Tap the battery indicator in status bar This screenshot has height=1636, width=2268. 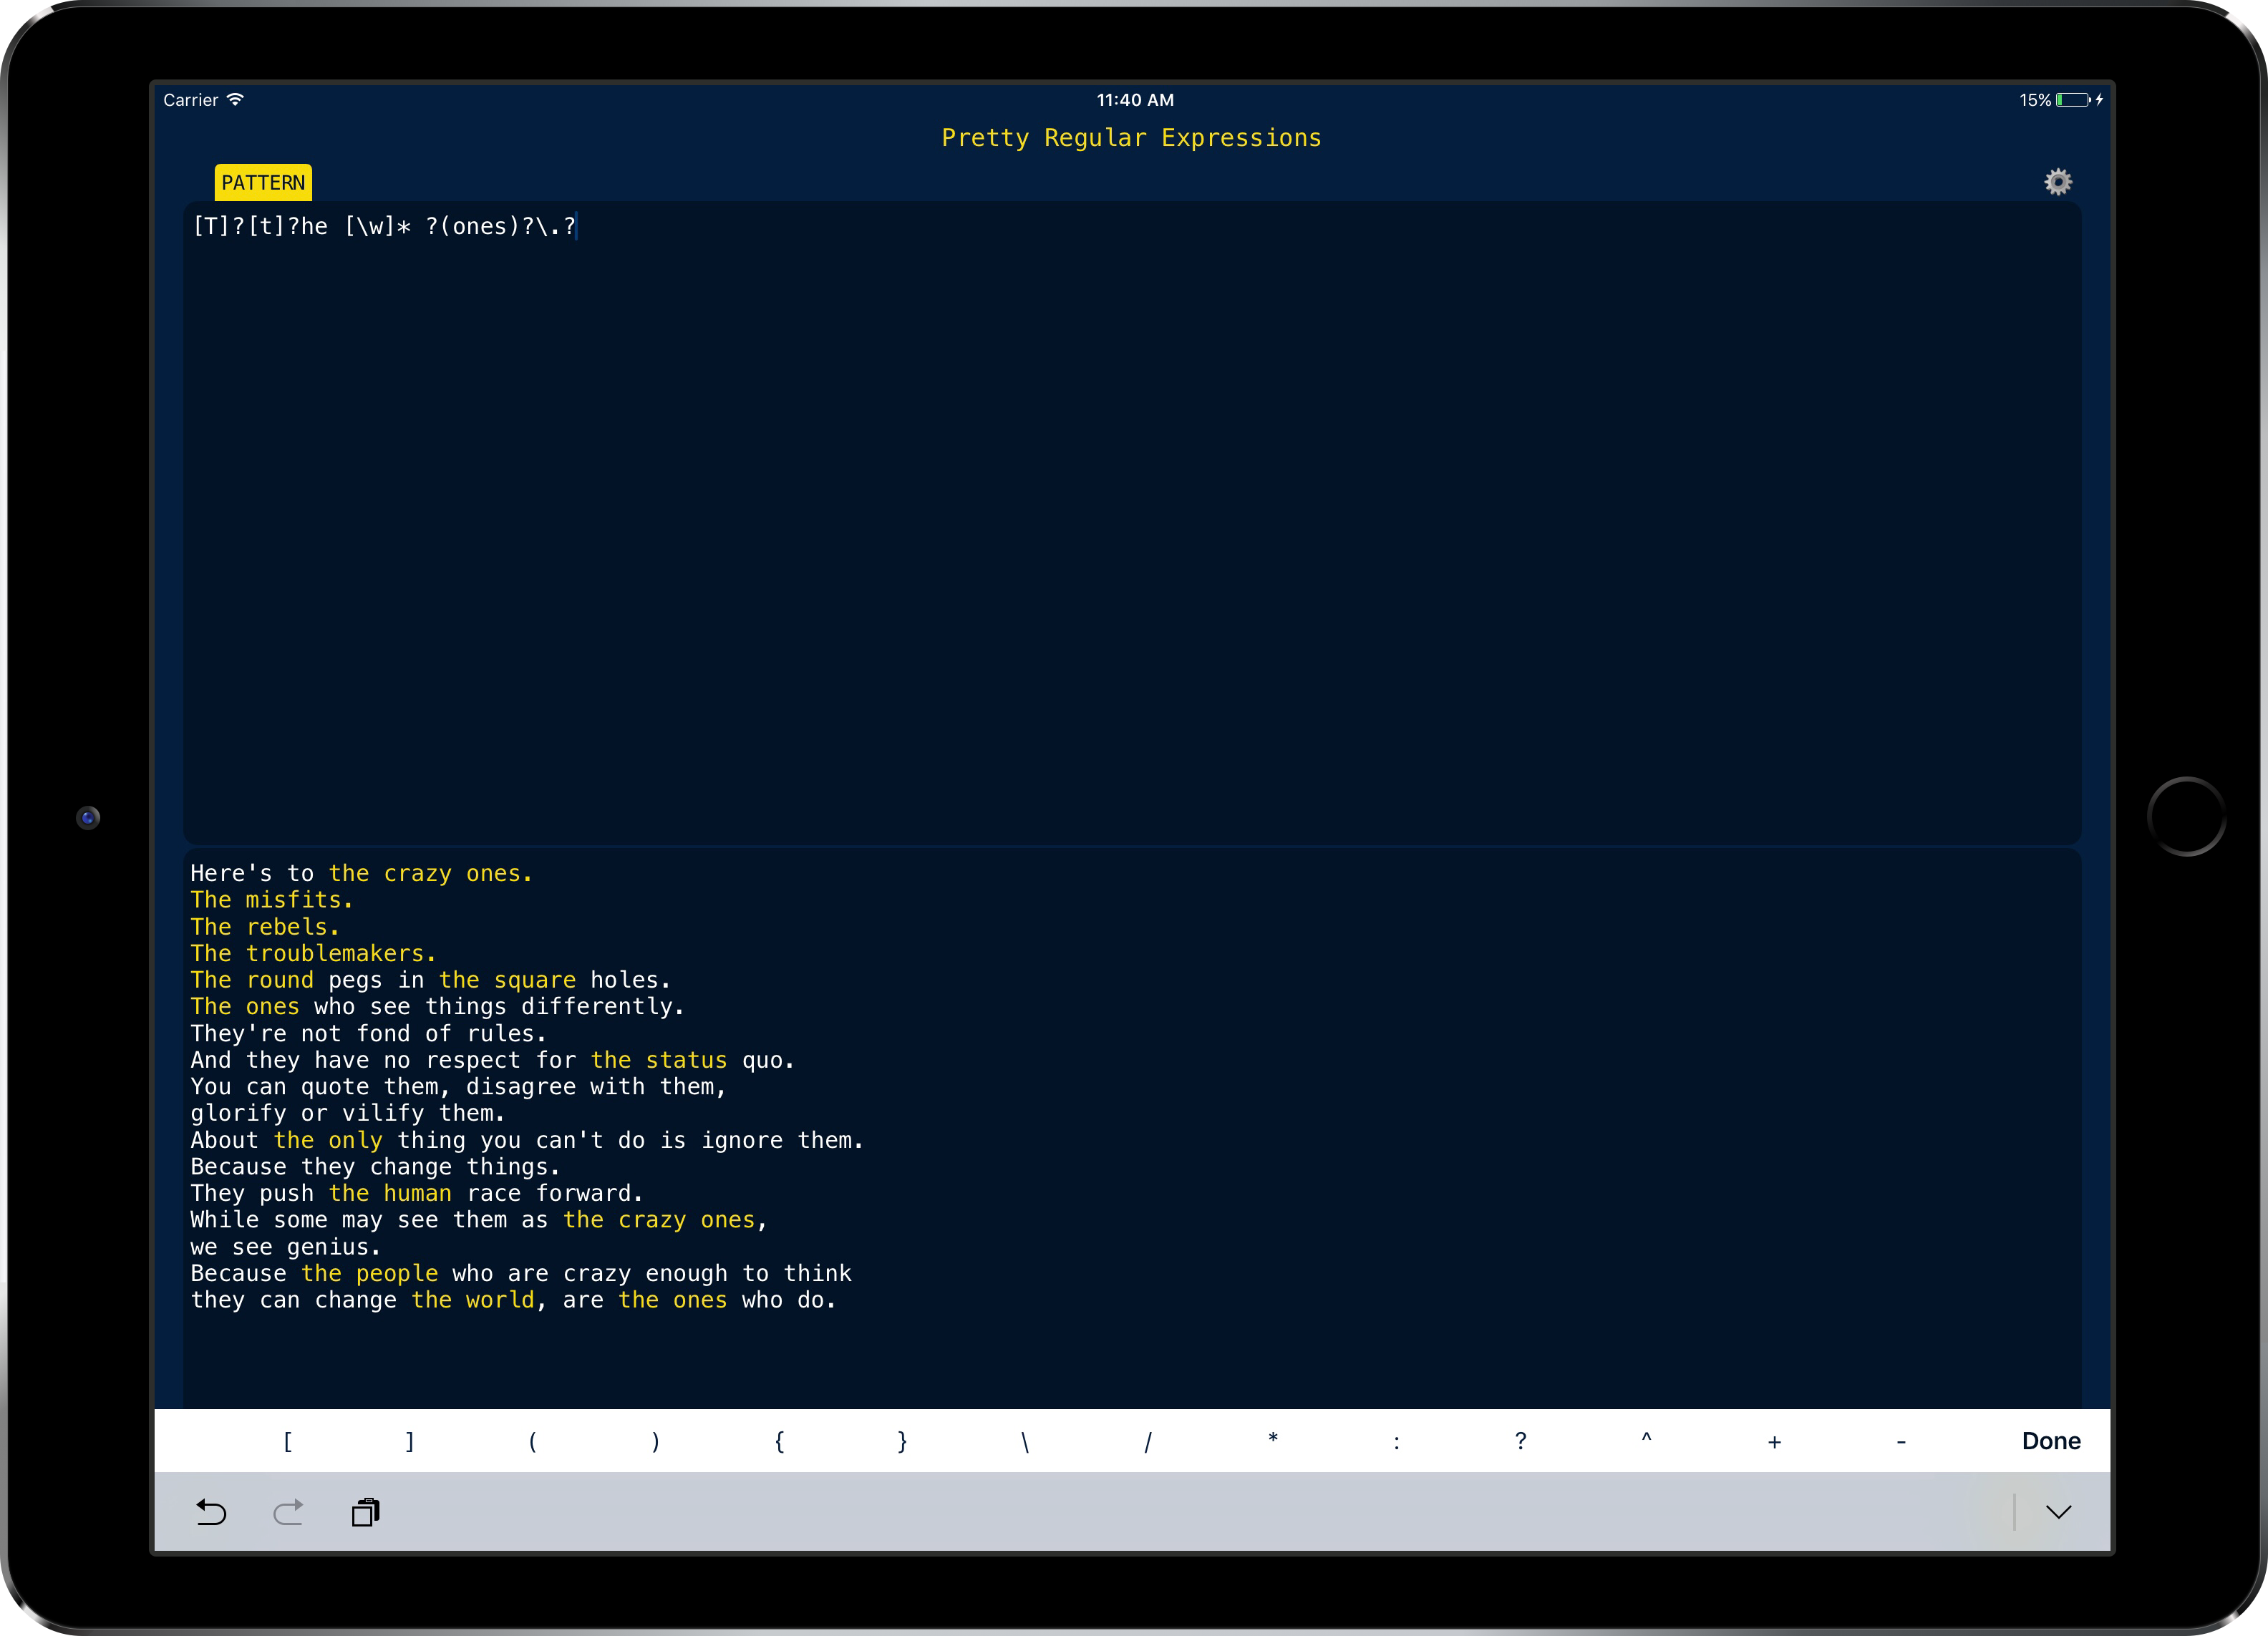pyautogui.click(x=2073, y=100)
